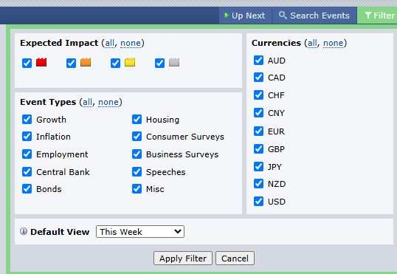The image size is (397, 274).
Task: Click the gray non-economic impact icon
Action: pyautogui.click(x=174, y=62)
